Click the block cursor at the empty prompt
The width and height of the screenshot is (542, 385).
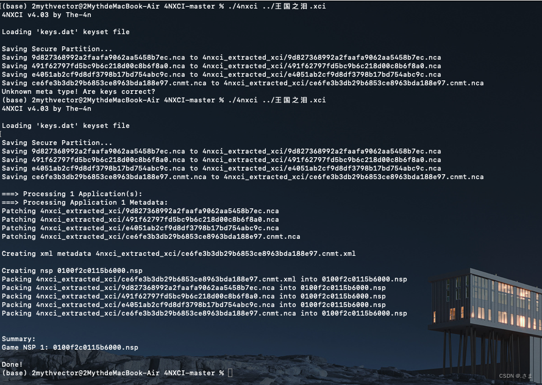pyautogui.click(x=230, y=373)
